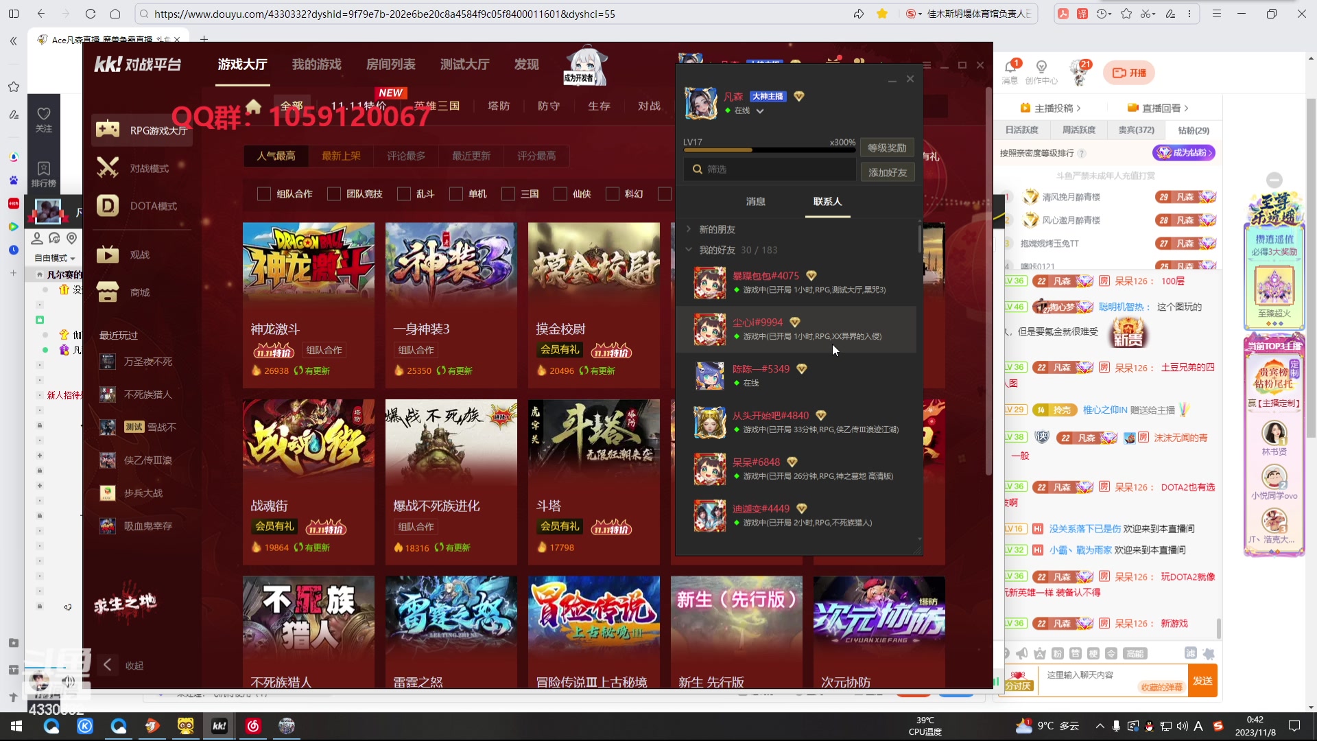Click 等级奖励 button
Screen dimensions: 1317x741
[887, 148]
